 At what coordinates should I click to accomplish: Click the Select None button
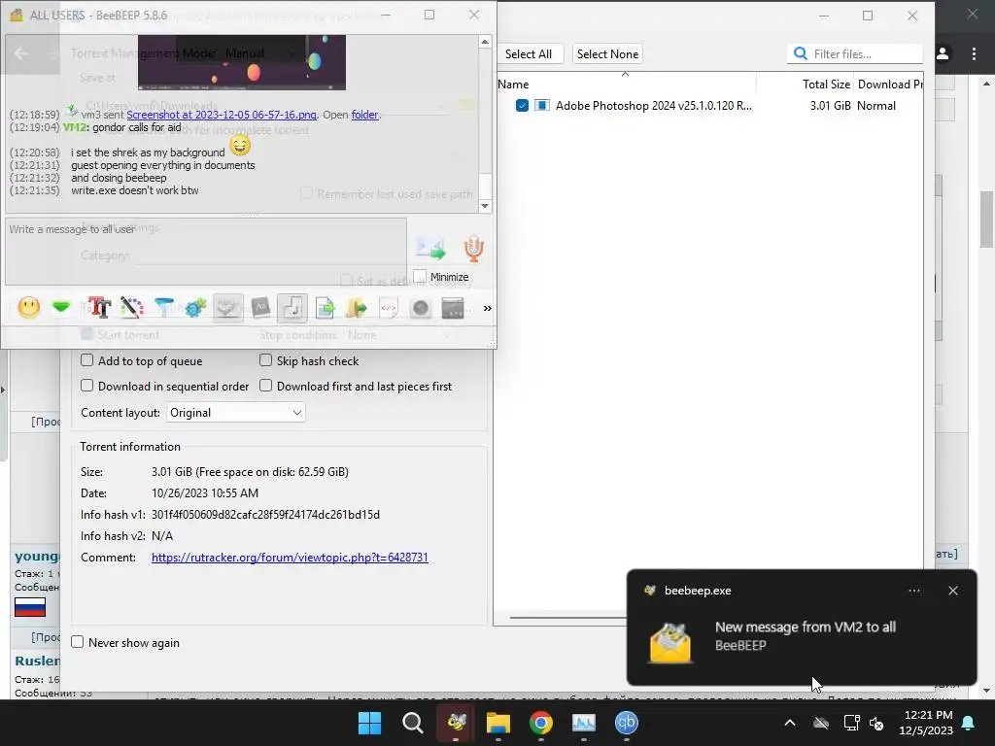click(x=607, y=54)
